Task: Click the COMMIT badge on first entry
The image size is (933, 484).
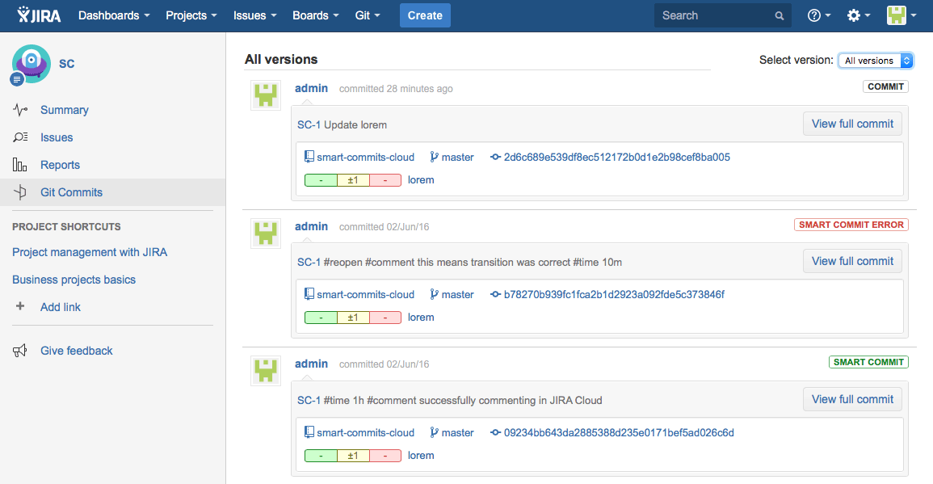Action: [x=885, y=86]
